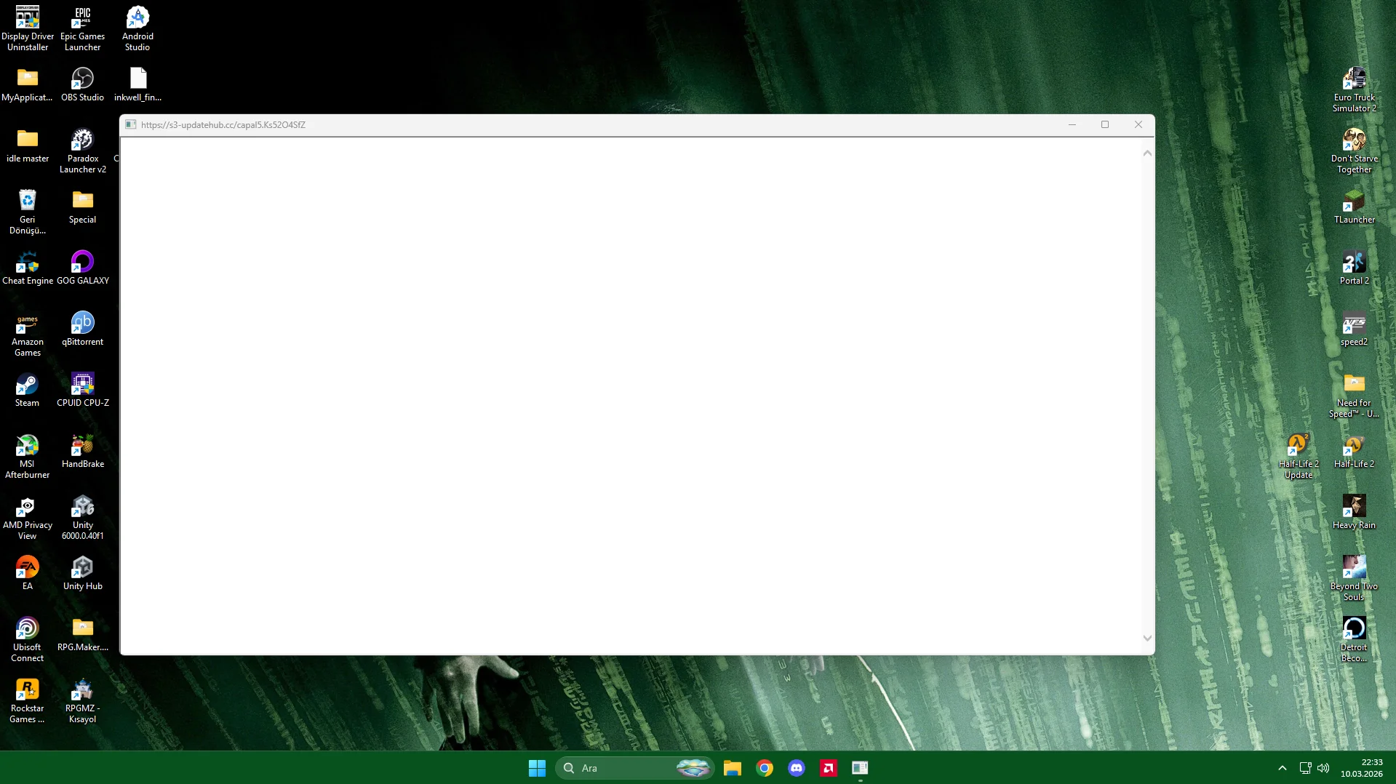The width and height of the screenshot is (1396, 784).
Task: Click the window's title bar app icon
Action: pos(131,125)
